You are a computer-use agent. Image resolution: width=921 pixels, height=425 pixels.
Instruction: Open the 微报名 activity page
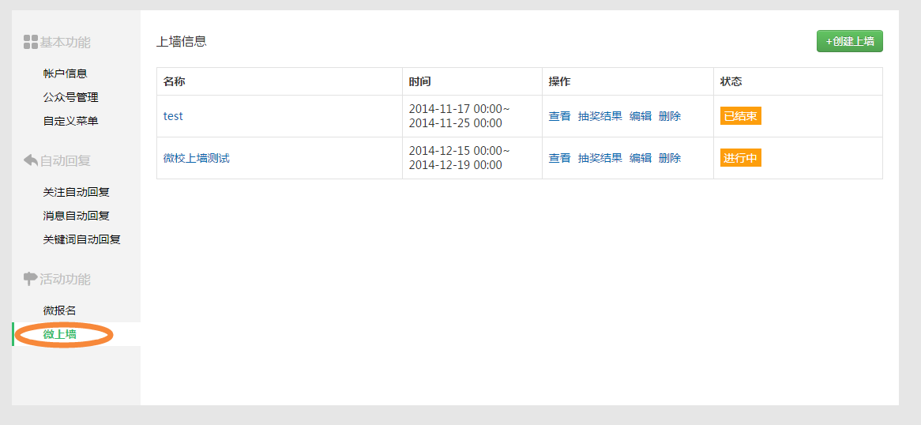click(x=59, y=310)
